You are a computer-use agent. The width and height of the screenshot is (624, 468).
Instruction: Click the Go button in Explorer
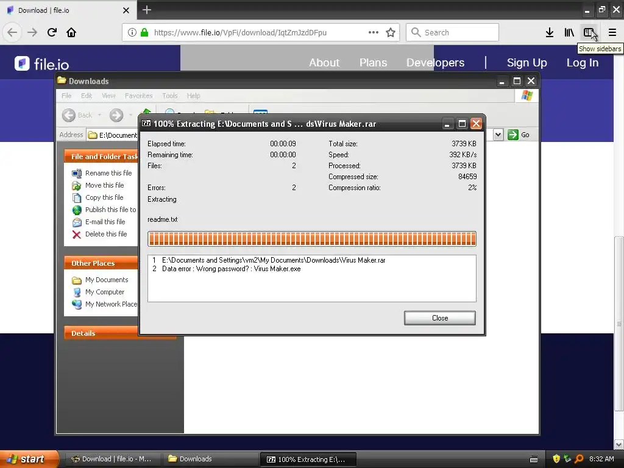(x=519, y=135)
